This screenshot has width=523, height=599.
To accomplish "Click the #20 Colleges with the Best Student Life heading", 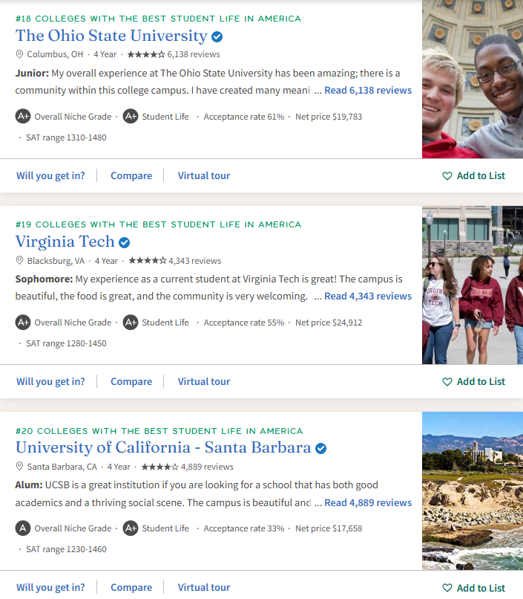I will (x=159, y=431).
